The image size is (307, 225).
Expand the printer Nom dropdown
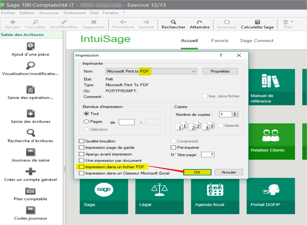tap(194, 71)
